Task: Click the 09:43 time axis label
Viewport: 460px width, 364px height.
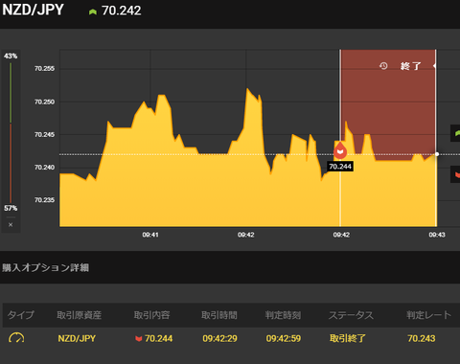Action: tap(437, 235)
